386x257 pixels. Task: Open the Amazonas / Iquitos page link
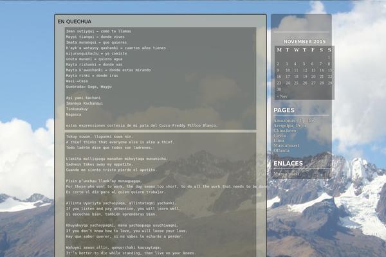[294, 121]
